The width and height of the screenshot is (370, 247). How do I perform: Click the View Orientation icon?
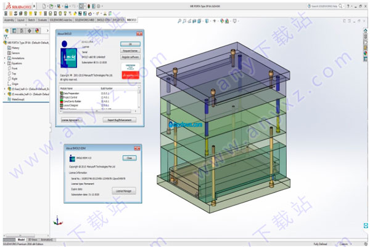(x=199, y=21)
